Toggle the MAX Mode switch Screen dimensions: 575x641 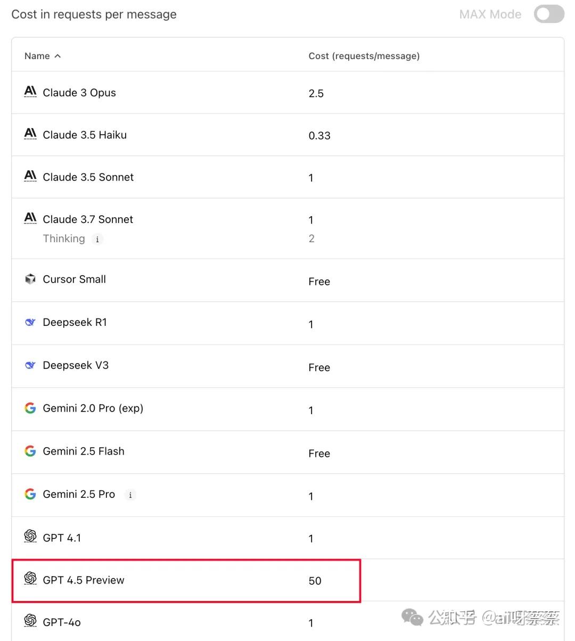tap(548, 14)
